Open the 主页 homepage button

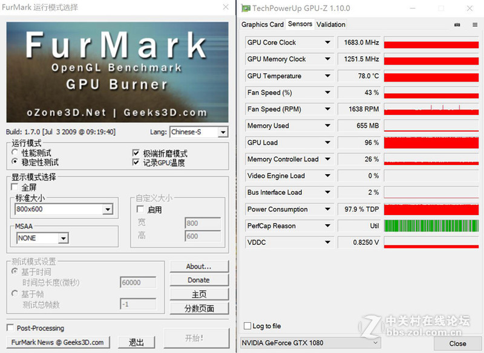[x=199, y=294]
